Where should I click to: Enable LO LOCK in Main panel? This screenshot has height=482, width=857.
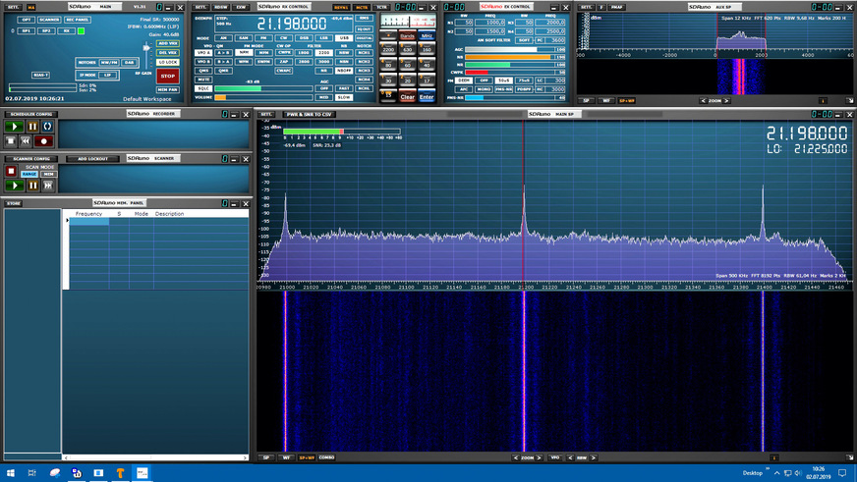(x=168, y=62)
